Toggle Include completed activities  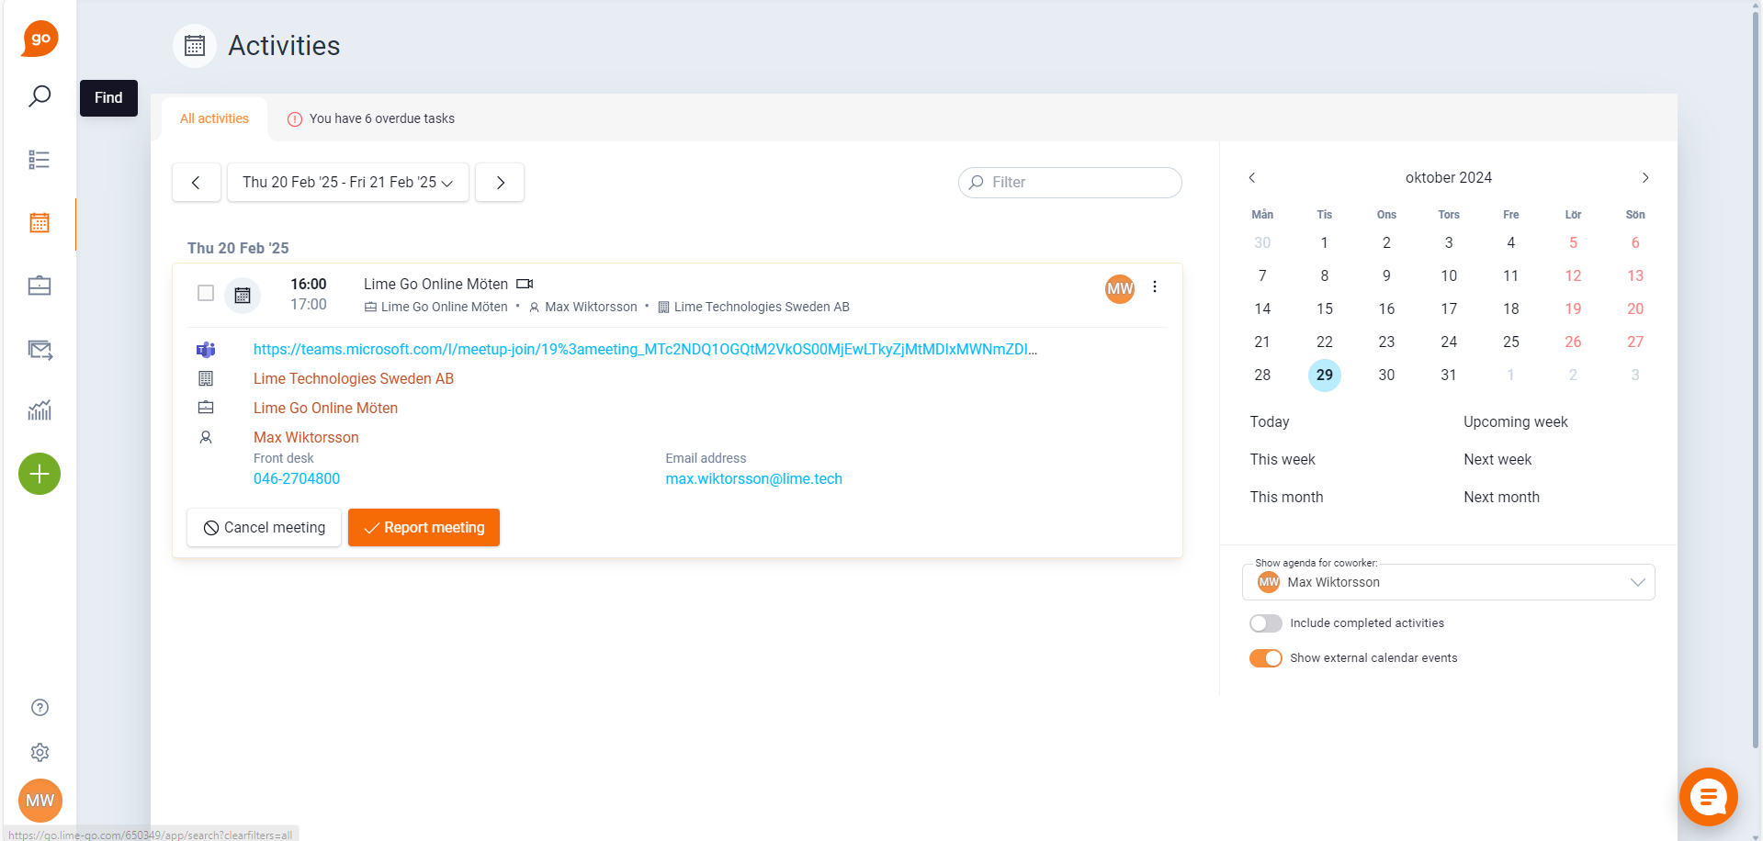(1265, 623)
